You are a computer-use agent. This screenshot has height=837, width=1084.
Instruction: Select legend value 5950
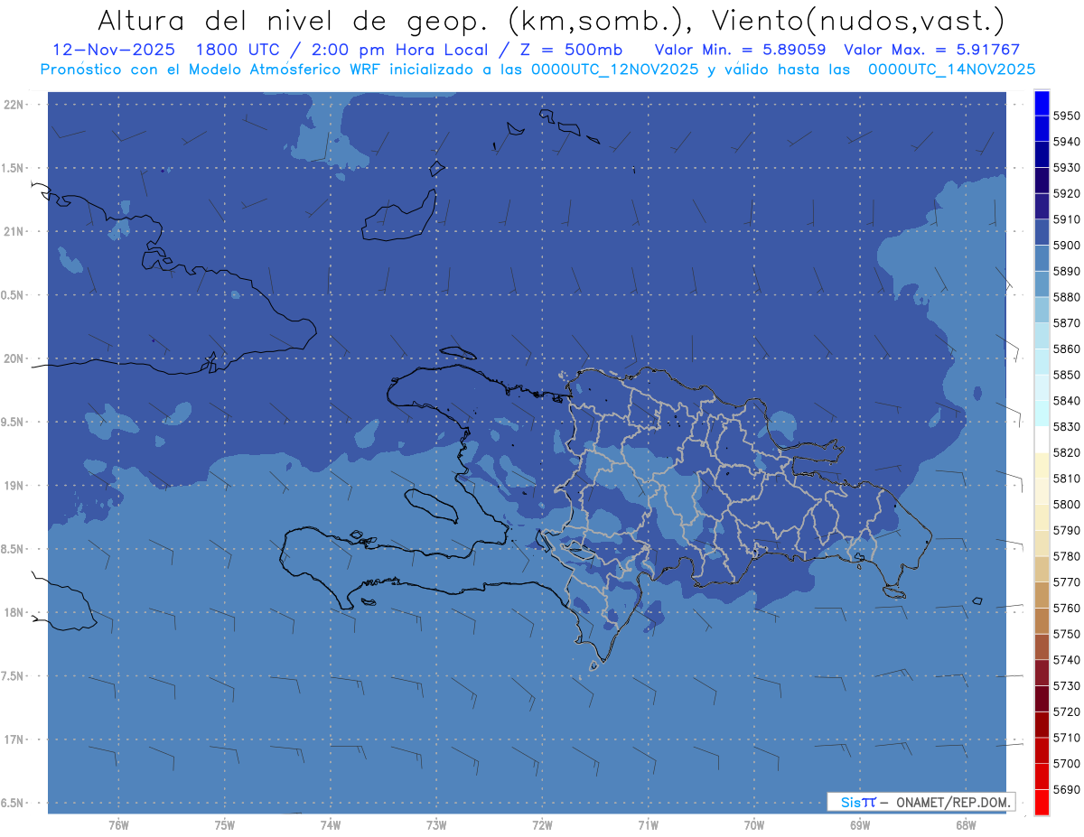(x=1066, y=116)
